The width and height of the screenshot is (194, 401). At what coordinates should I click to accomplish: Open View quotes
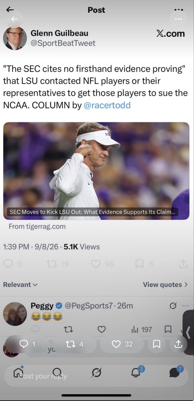click(165, 285)
